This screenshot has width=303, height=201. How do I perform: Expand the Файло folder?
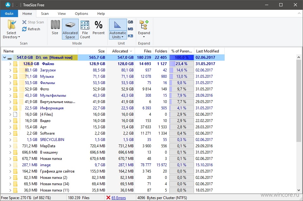coord(10,64)
